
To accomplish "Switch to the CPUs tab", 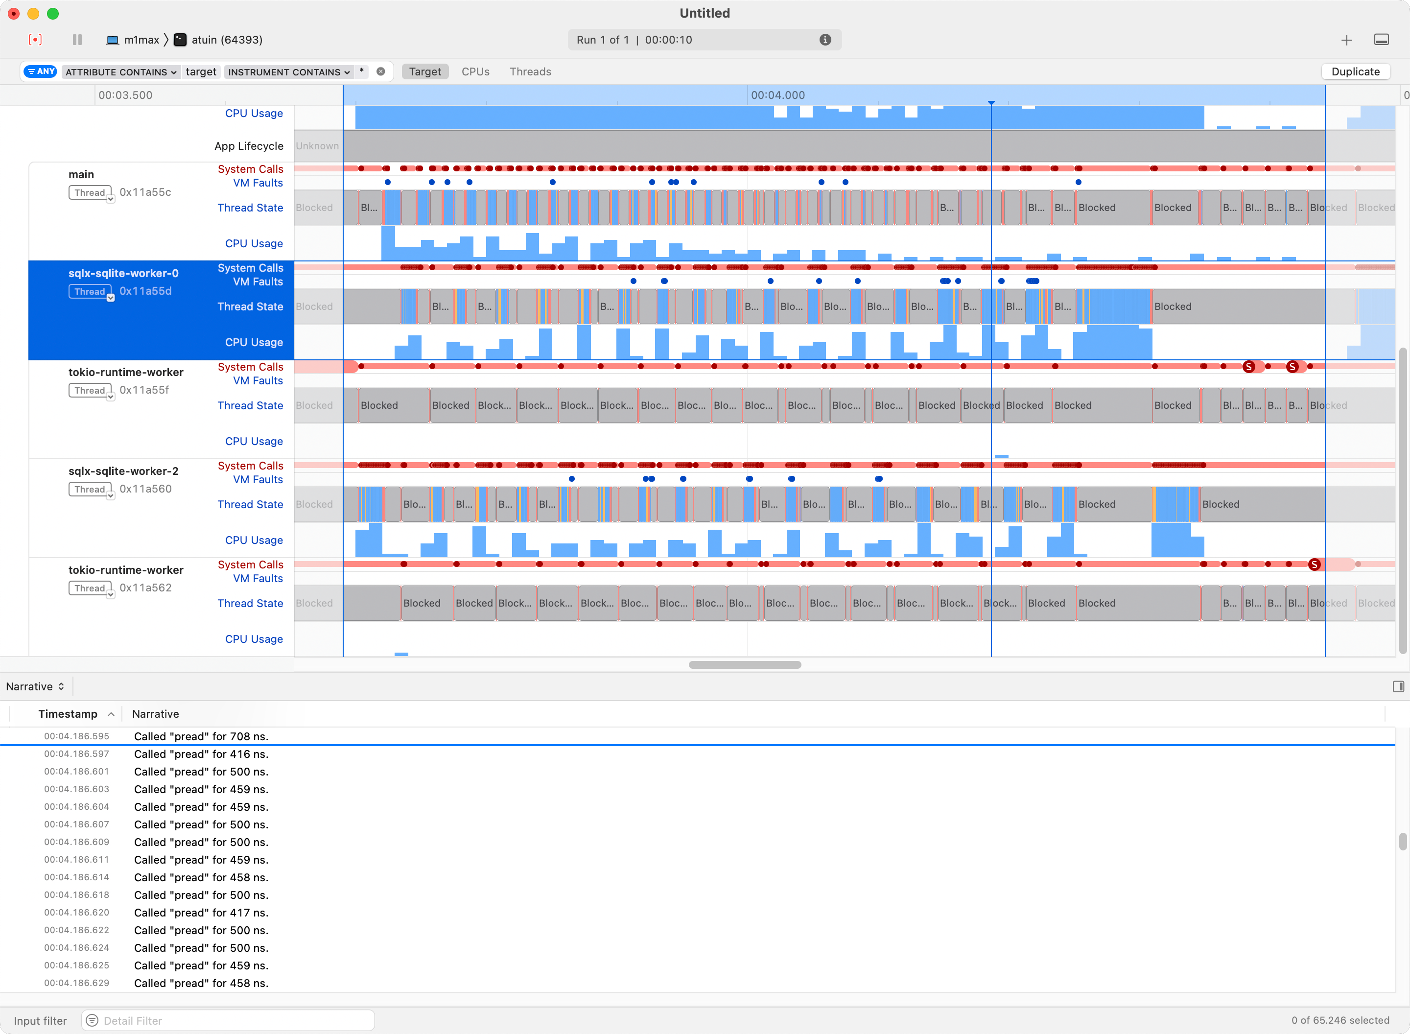I will [x=475, y=71].
